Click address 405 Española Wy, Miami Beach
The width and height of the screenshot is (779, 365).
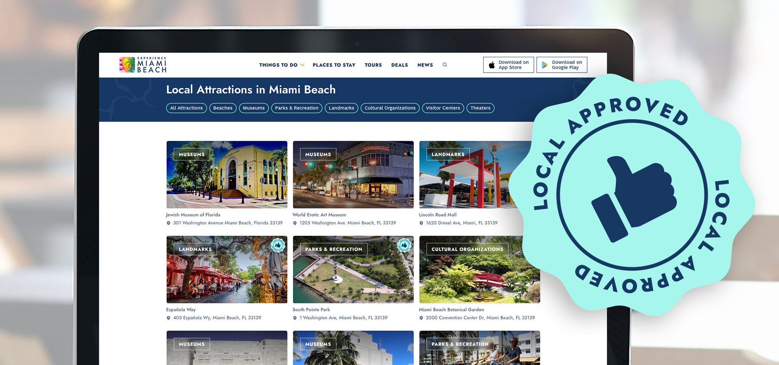click(x=217, y=318)
